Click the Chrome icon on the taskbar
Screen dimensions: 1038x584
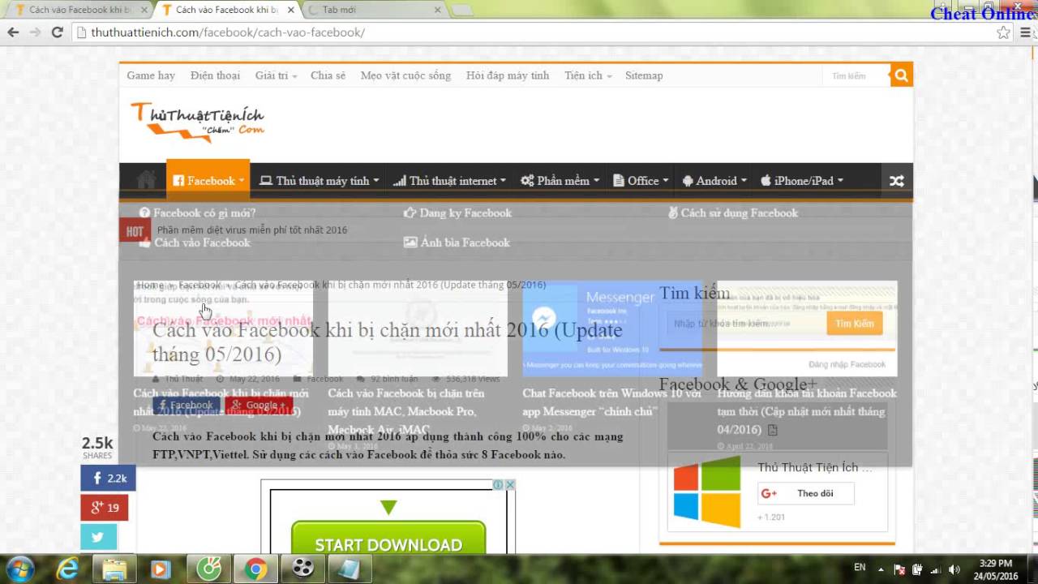click(256, 569)
